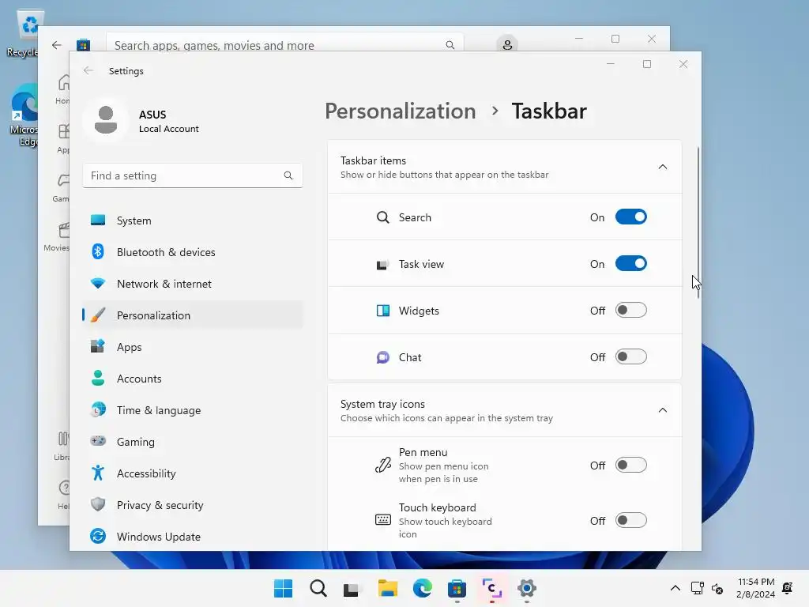Launch File Explorer from taskbar
This screenshot has width=809, height=607.
click(387, 588)
